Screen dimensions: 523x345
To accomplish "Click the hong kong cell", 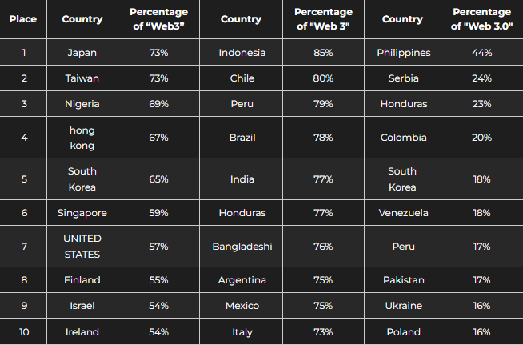I will [x=82, y=138].
